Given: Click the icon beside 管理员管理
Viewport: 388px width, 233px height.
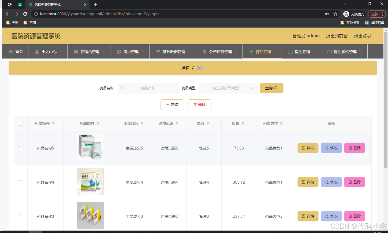Looking at the screenshot, I should 76,52.
